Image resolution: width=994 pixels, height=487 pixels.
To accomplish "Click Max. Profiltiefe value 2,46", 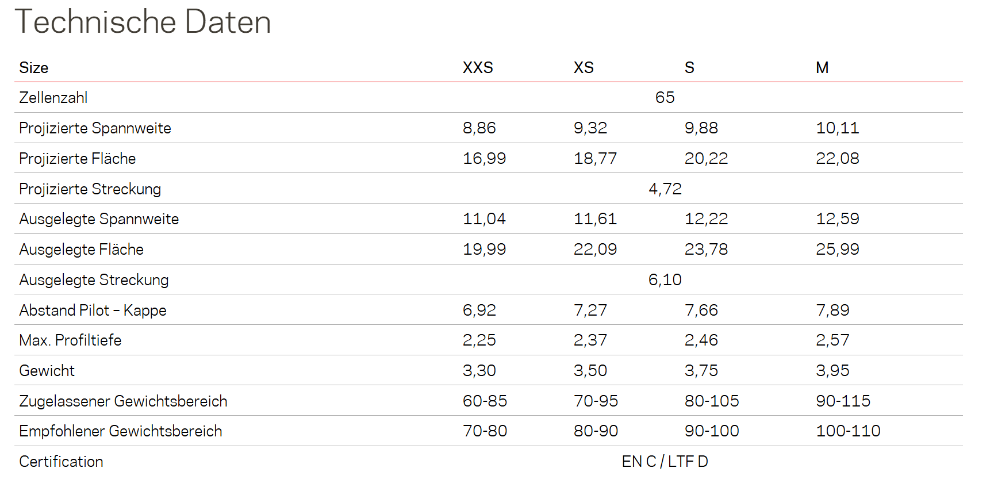I will 701,340.
